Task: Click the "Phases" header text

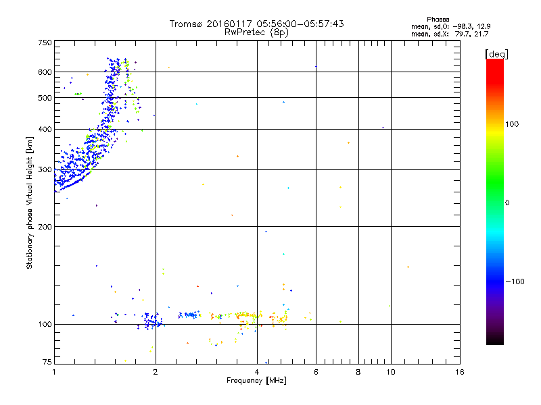Action: [x=438, y=20]
